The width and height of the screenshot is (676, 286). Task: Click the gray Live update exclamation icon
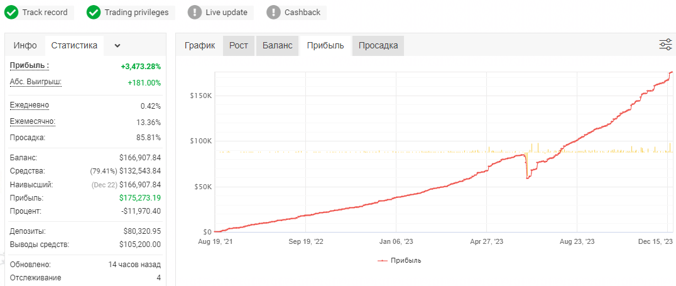195,13
